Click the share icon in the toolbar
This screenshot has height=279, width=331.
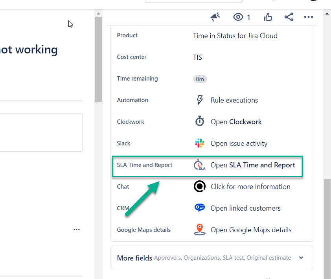click(289, 17)
